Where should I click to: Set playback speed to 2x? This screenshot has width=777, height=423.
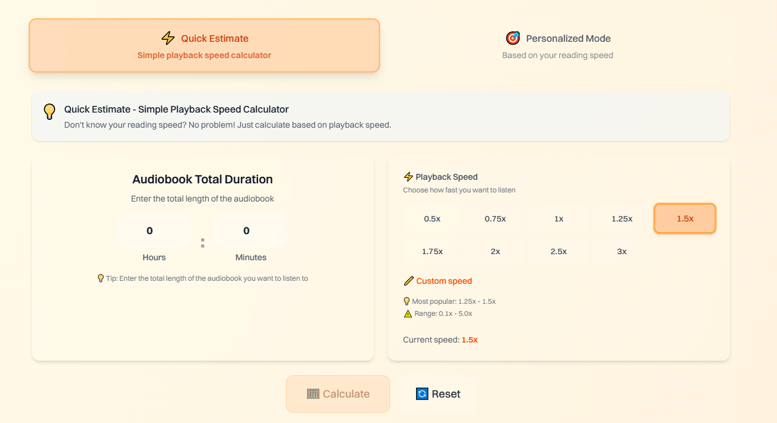495,251
